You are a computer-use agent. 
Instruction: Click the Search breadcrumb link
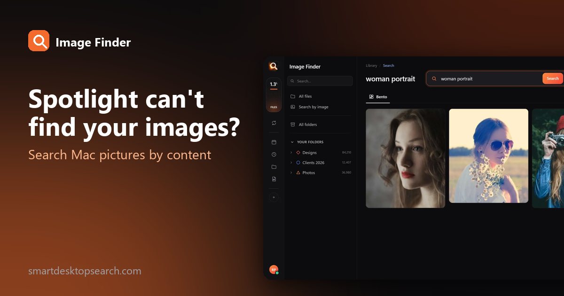(x=388, y=66)
